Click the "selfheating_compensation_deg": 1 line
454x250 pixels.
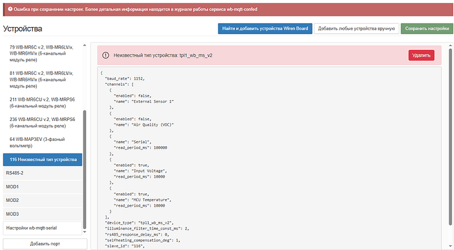143,240
